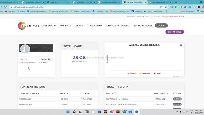Screen dimensions: 204x115
Task: Open Other bookmarks folder
Action: (x=186, y=11)
